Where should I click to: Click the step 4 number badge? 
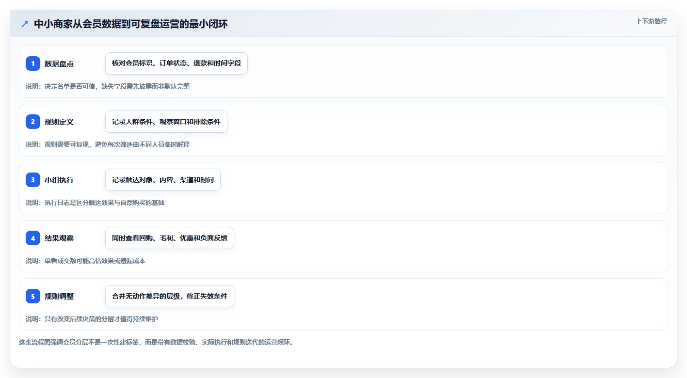click(33, 238)
